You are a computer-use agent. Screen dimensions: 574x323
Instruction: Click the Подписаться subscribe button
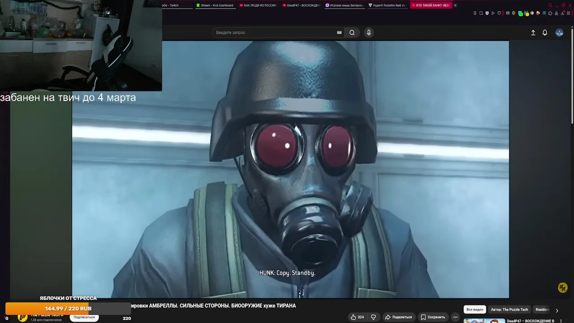(84, 317)
